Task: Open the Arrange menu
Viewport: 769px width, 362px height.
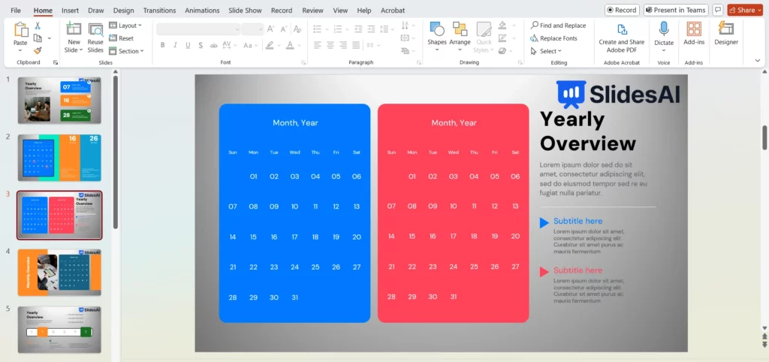Action: tap(460, 37)
